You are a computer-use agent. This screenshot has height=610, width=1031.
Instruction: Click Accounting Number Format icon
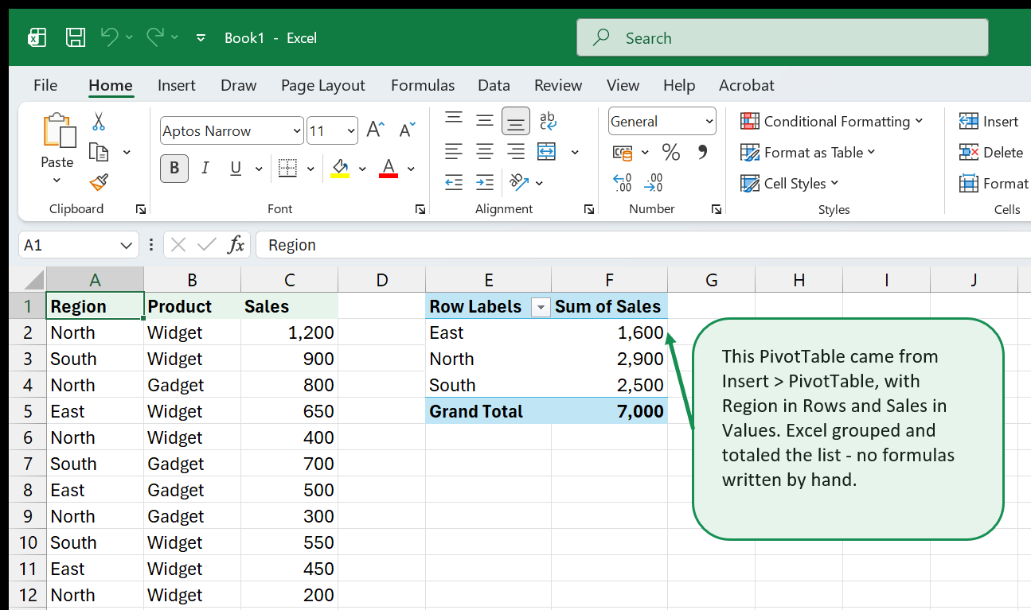pyautogui.click(x=623, y=152)
